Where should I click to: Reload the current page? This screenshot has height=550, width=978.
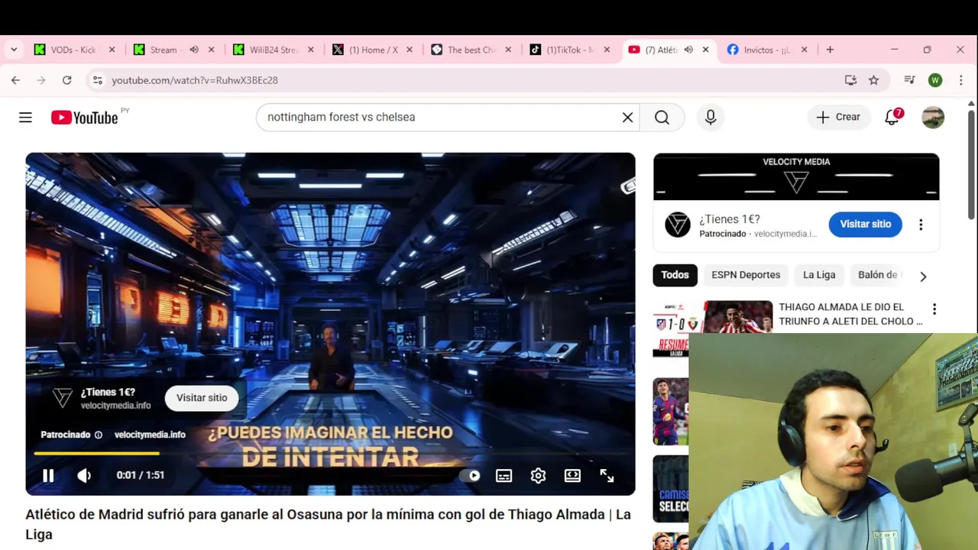click(x=67, y=80)
